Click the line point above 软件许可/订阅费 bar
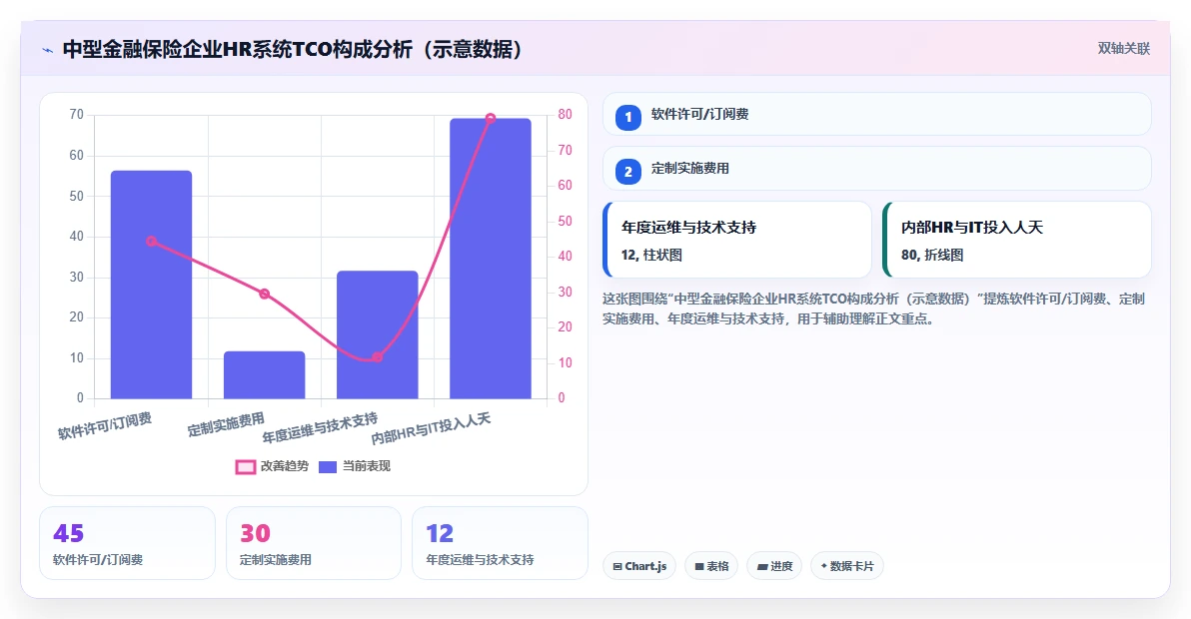This screenshot has width=1191, height=619. (151, 242)
